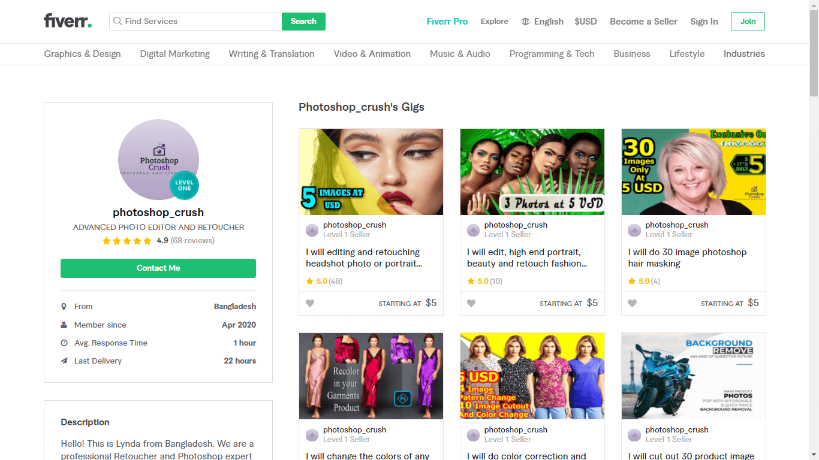
Task: Click seller avatar on headshot retouching gig
Action: [x=312, y=230]
